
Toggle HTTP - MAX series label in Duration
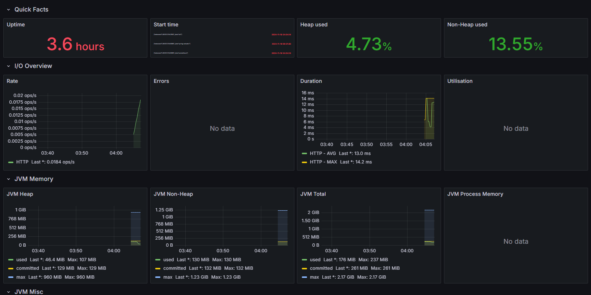point(323,162)
